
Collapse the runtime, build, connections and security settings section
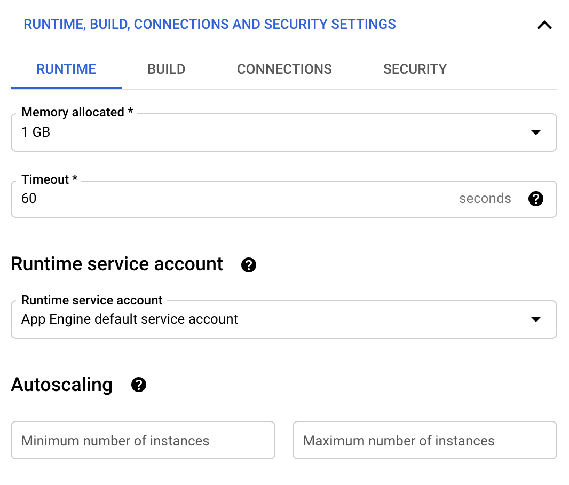pos(544,25)
